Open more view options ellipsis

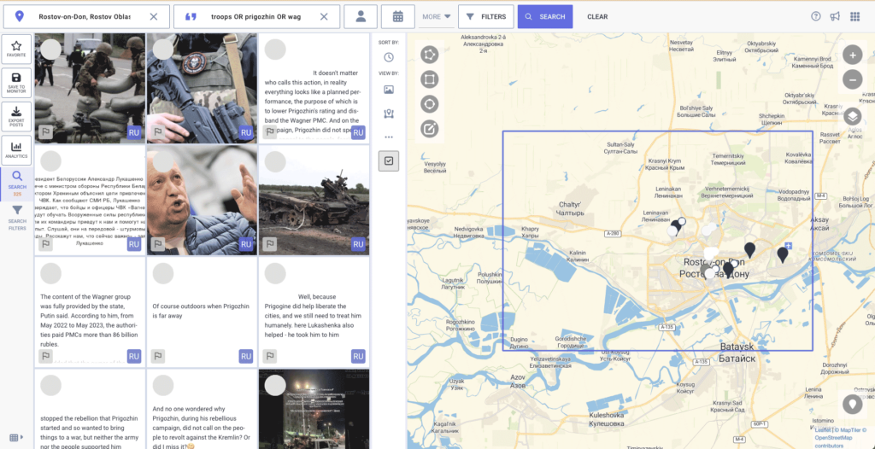(x=389, y=137)
